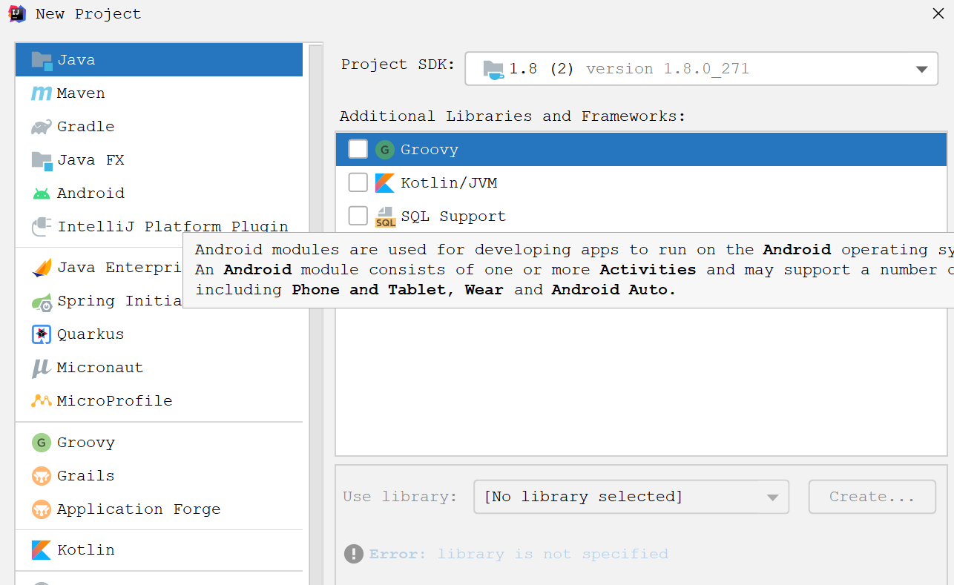The width and height of the screenshot is (954, 585).
Task: Click the IntelliJ IDEA logo in the title bar
Action: [x=17, y=13]
